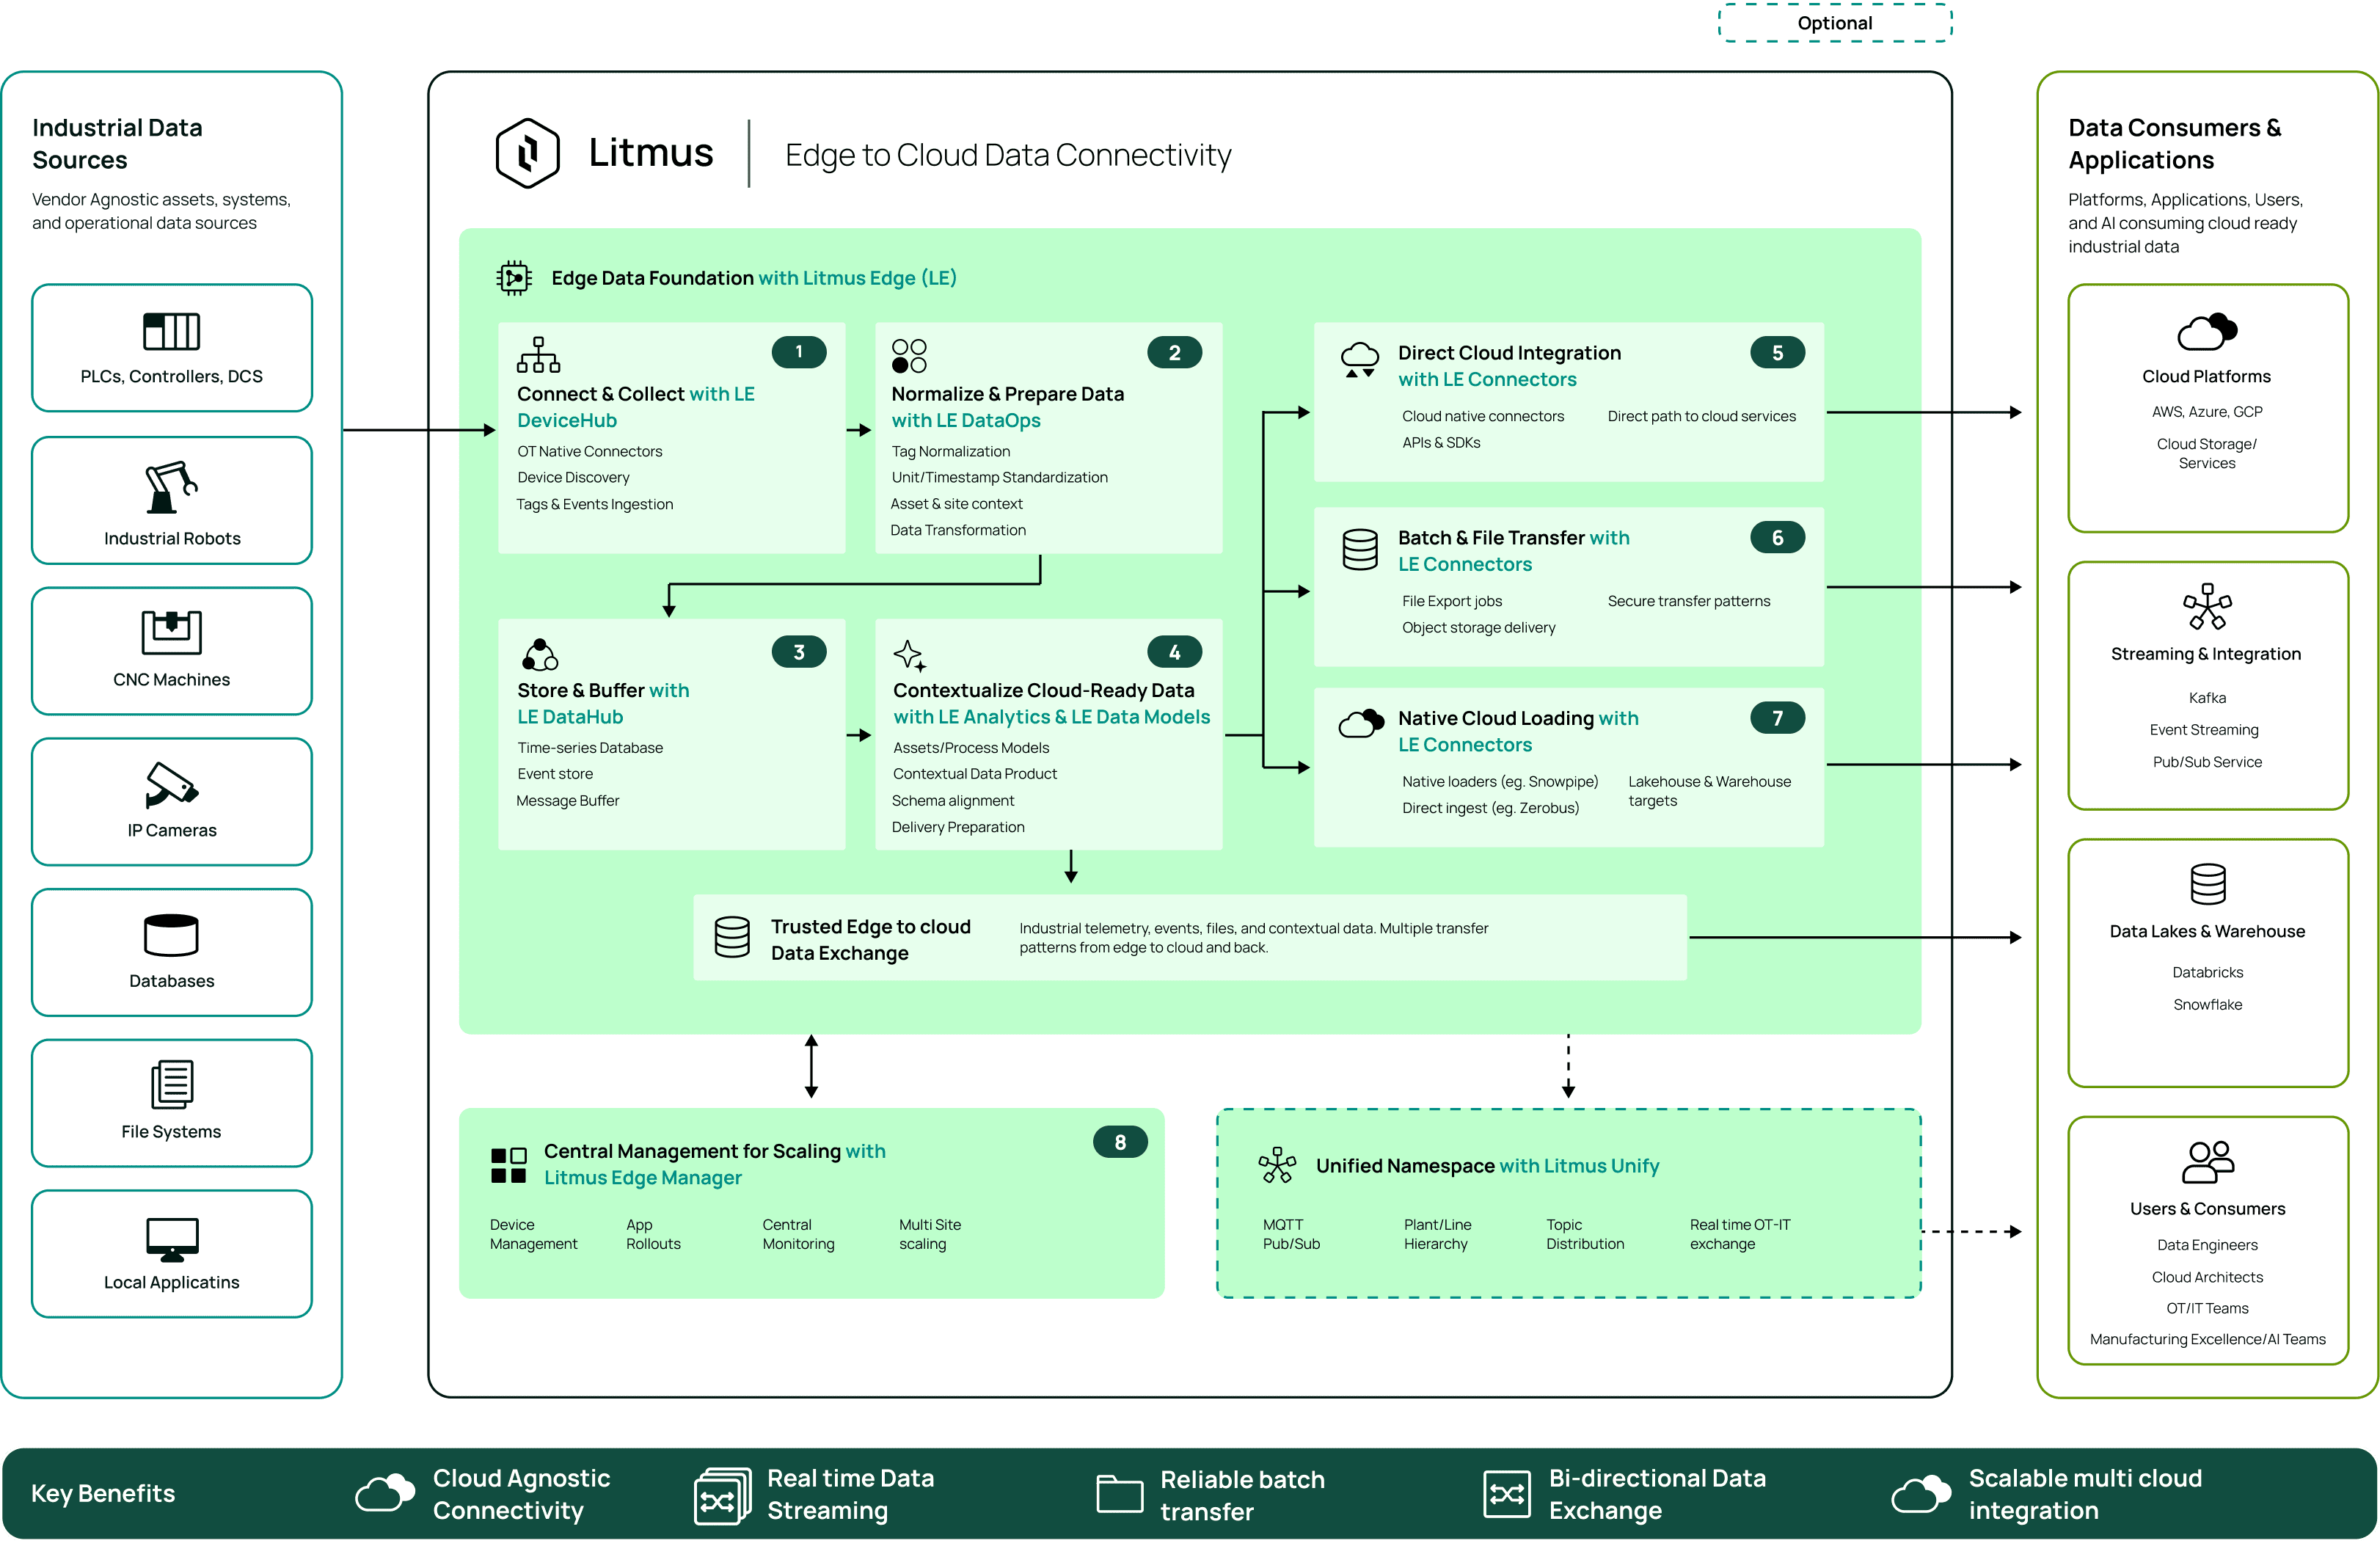Screen dimensions: 2380x1546
Task: Click 'MQTT Pub/Sub' text
Action: (1291, 1234)
